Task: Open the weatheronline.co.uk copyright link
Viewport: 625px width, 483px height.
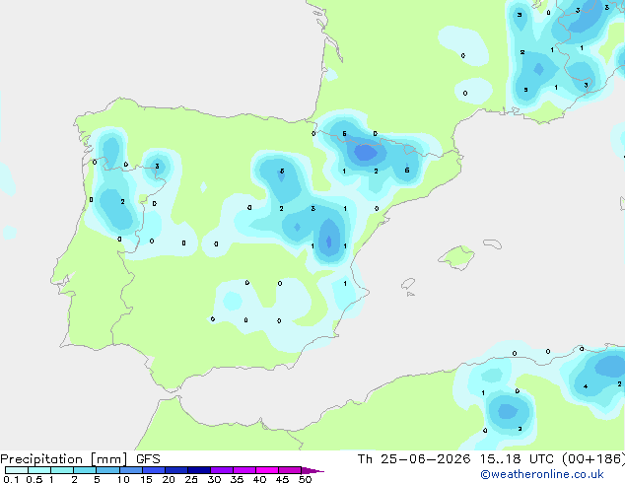Action: coord(542,474)
